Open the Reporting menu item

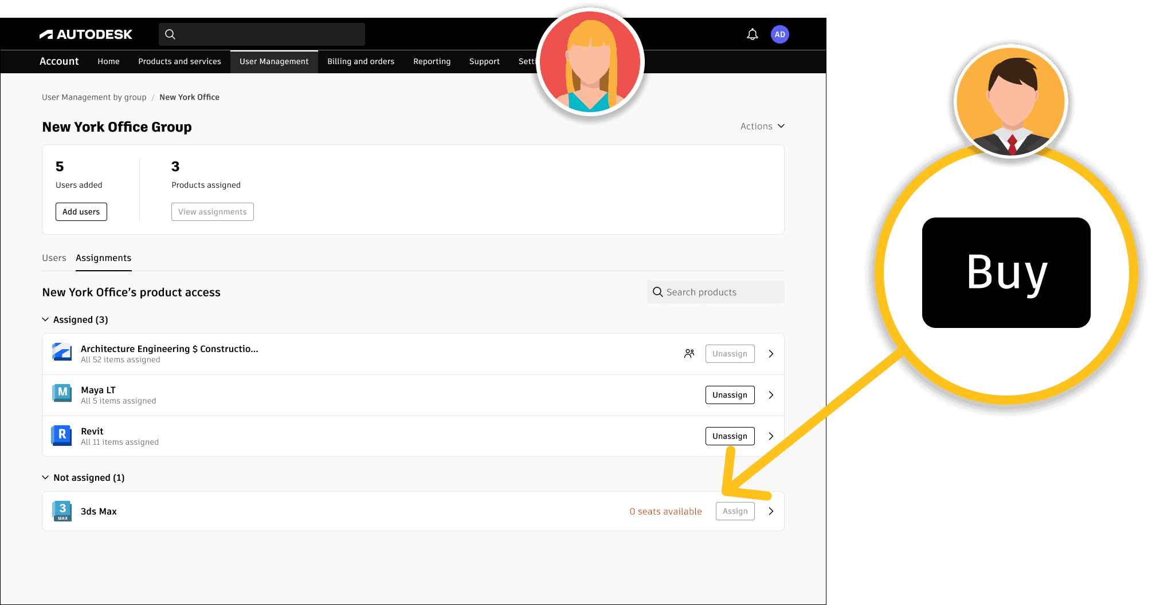(432, 61)
